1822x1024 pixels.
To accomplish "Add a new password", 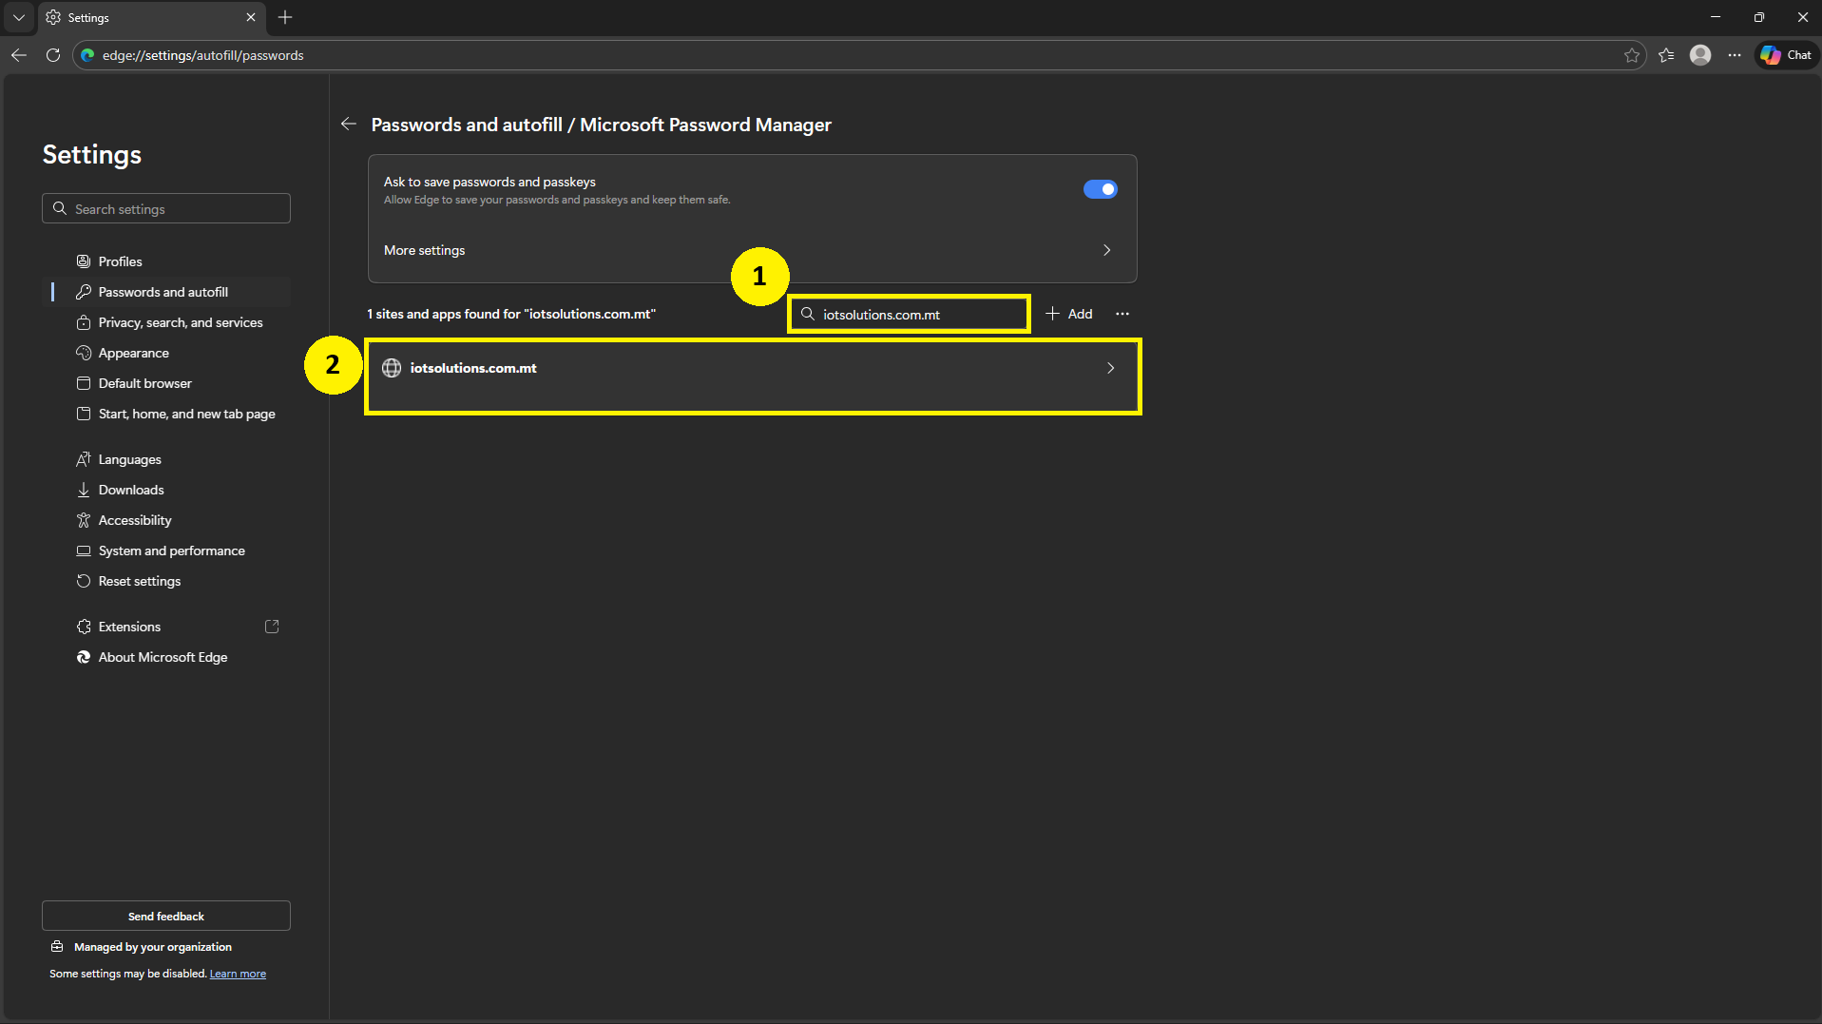I will coord(1069,314).
